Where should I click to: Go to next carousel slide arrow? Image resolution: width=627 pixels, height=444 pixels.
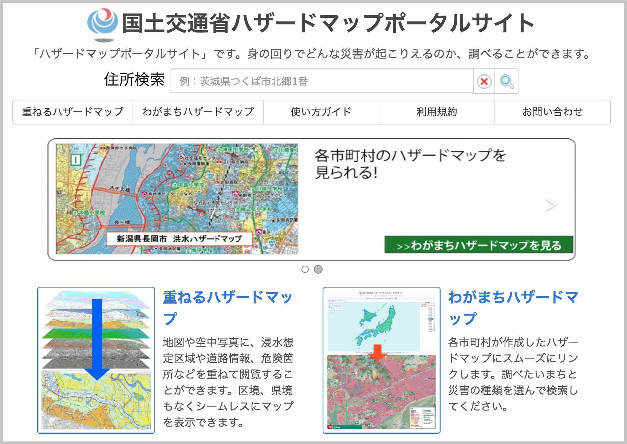click(x=551, y=205)
